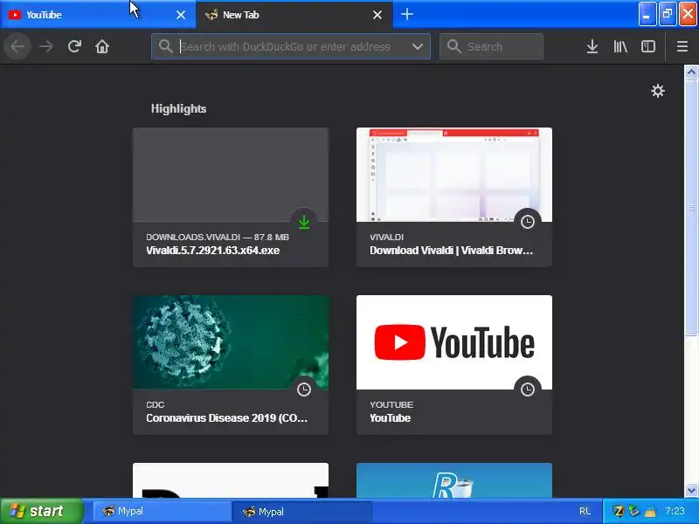Switch to second Mypal taskbar window
The height and width of the screenshot is (524, 699).
coord(302,512)
